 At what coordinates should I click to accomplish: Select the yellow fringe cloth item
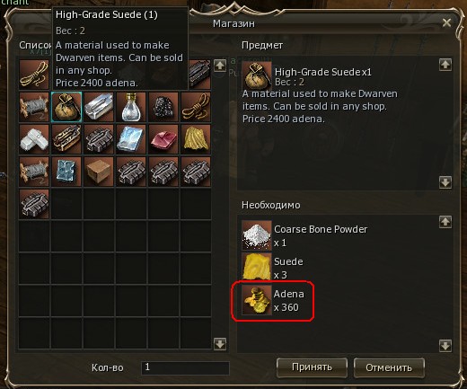pyautogui.click(x=196, y=139)
